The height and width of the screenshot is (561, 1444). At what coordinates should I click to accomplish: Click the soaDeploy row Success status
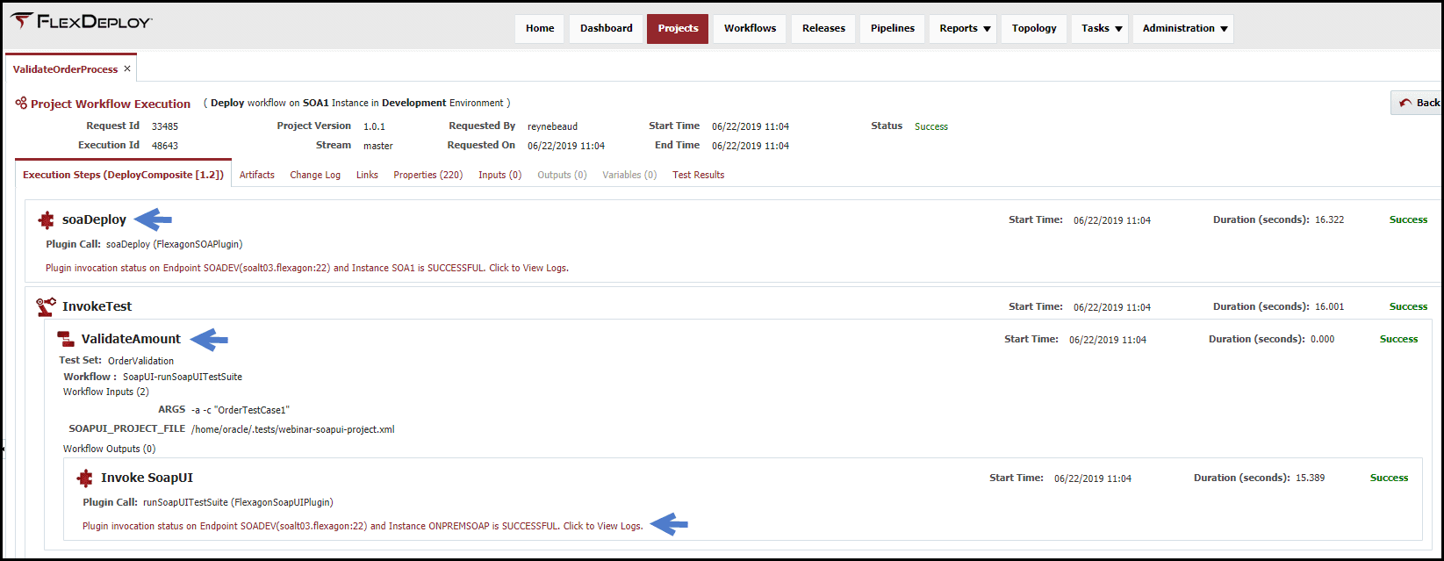(1408, 219)
